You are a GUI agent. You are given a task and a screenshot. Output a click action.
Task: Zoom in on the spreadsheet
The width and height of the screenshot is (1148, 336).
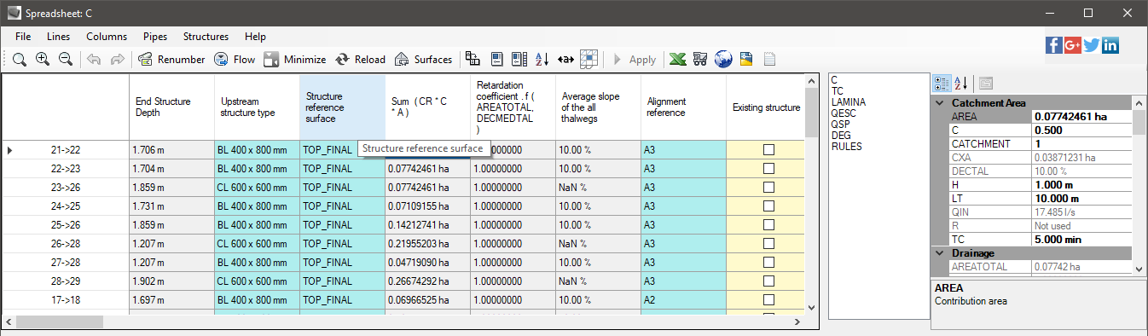(x=42, y=60)
